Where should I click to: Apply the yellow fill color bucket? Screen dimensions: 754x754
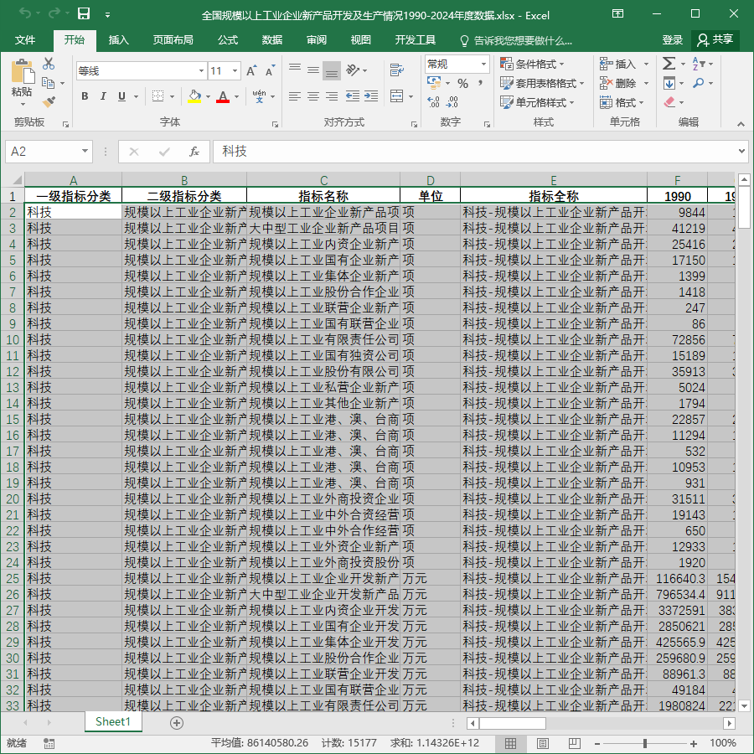[x=194, y=96]
